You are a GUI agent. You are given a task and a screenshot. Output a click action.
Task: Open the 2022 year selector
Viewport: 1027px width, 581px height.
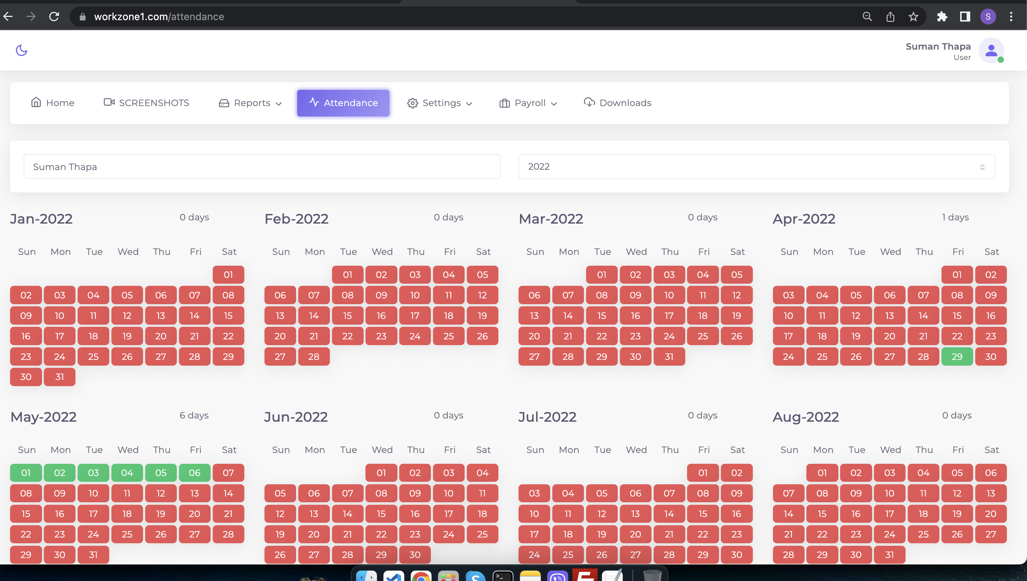(x=756, y=167)
